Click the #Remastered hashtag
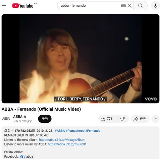The width and height of the screenshot is (161, 159). pos(75,131)
